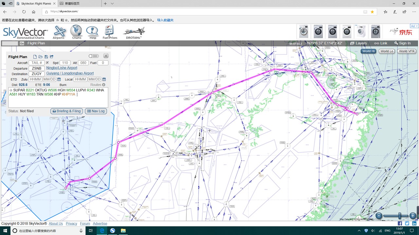Share the flight plan icon
This screenshot has height=235, width=419.
click(52, 57)
